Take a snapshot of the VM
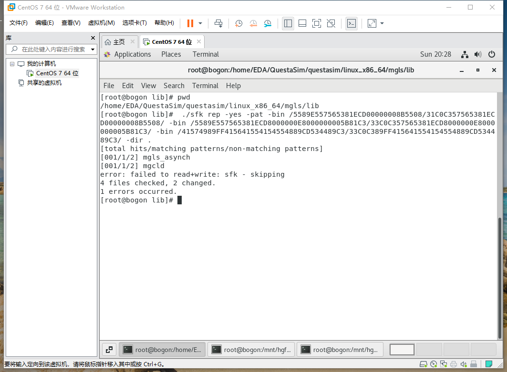Viewport: 507px width, 372px height. click(x=238, y=23)
